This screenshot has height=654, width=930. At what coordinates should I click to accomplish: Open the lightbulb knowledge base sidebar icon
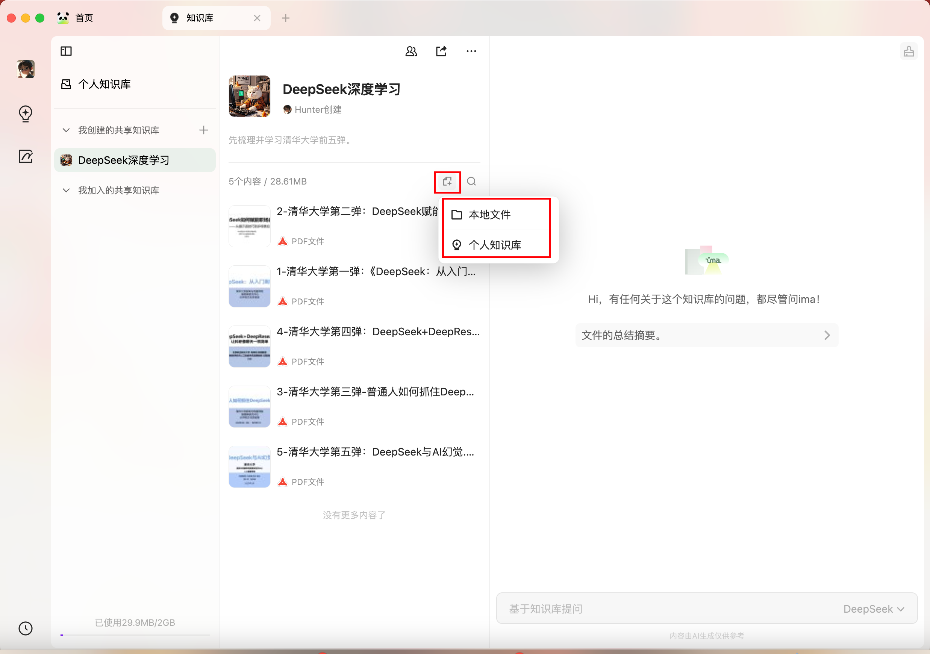26,114
